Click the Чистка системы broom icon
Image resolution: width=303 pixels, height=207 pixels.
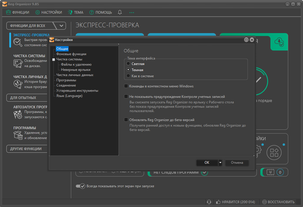(18, 64)
